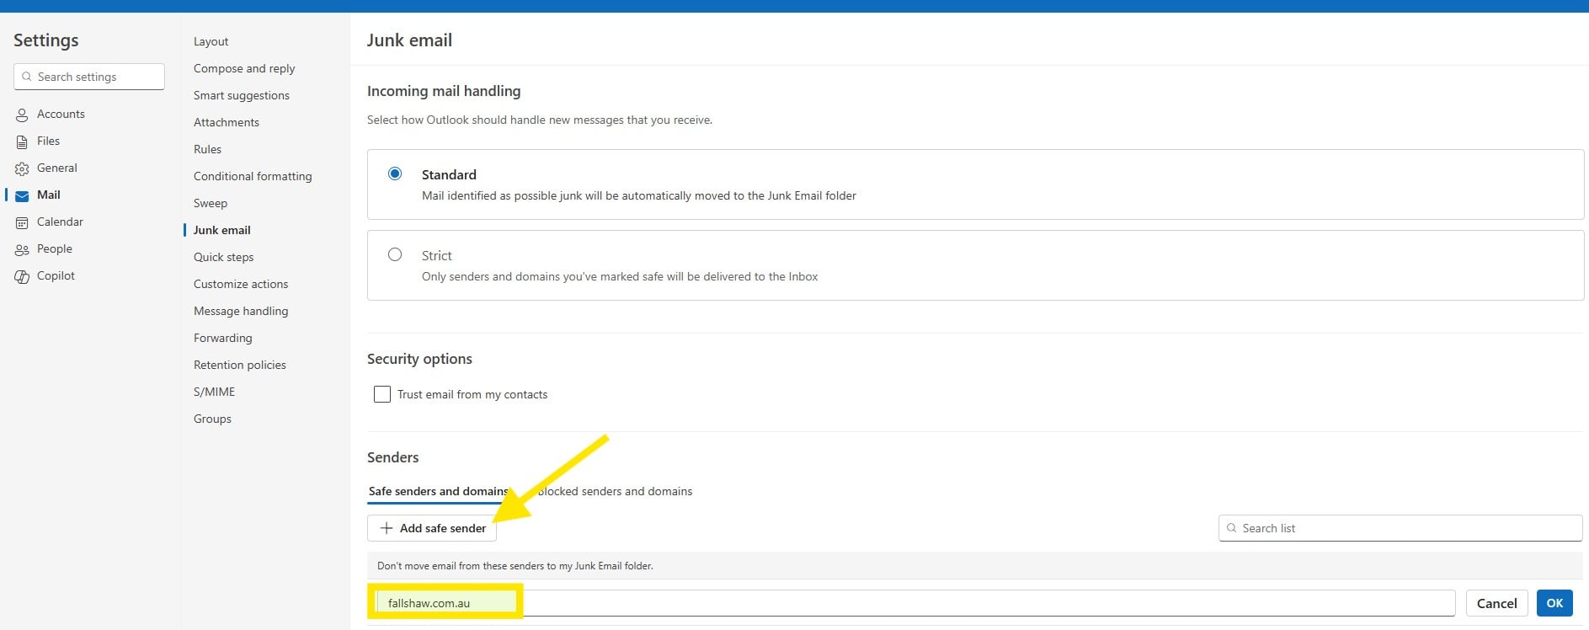Open Message handling settings
The image size is (1589, 630).
[241, 311]
